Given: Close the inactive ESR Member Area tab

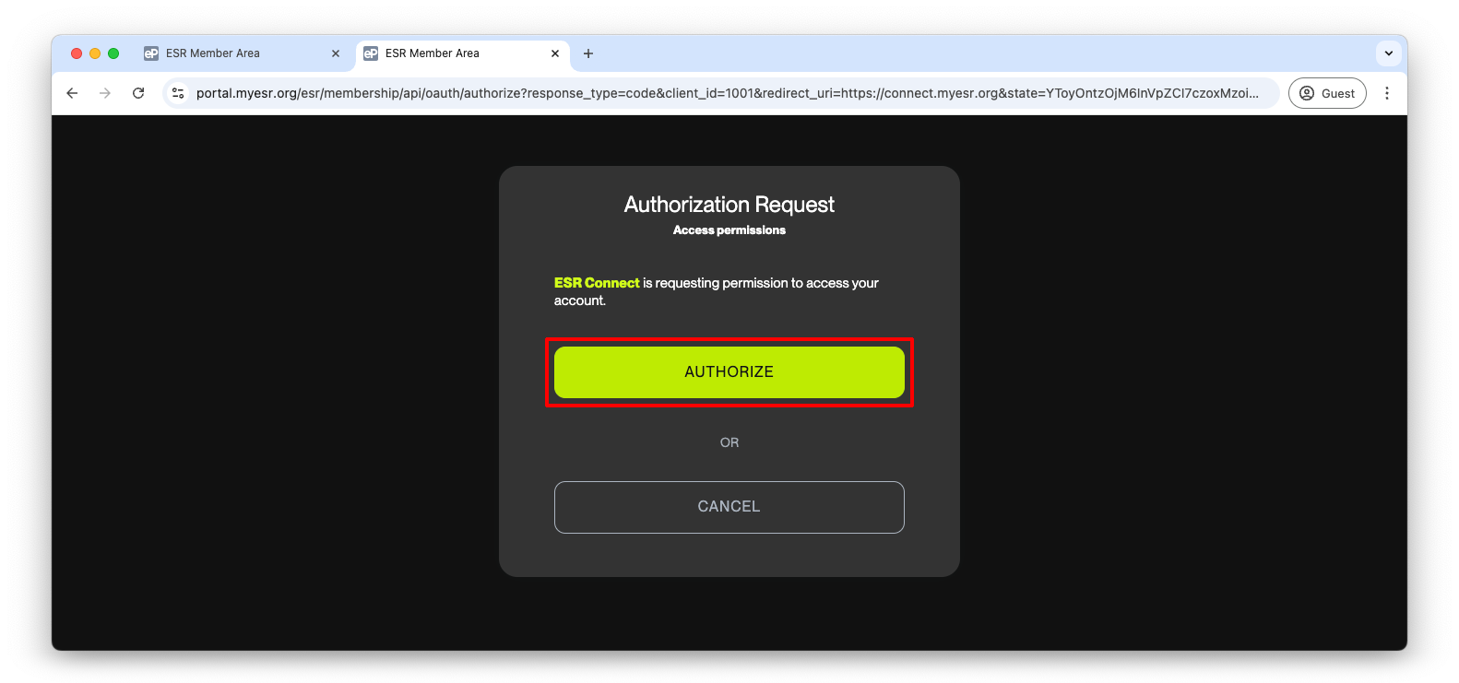Looking at the screenshot, I should point(336,53).
